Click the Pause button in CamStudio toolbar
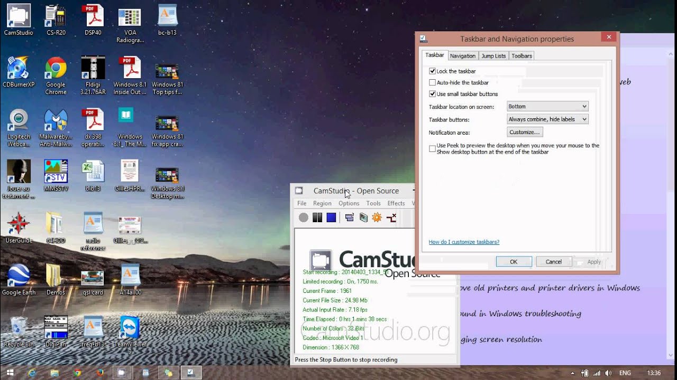 pos(317,217)
